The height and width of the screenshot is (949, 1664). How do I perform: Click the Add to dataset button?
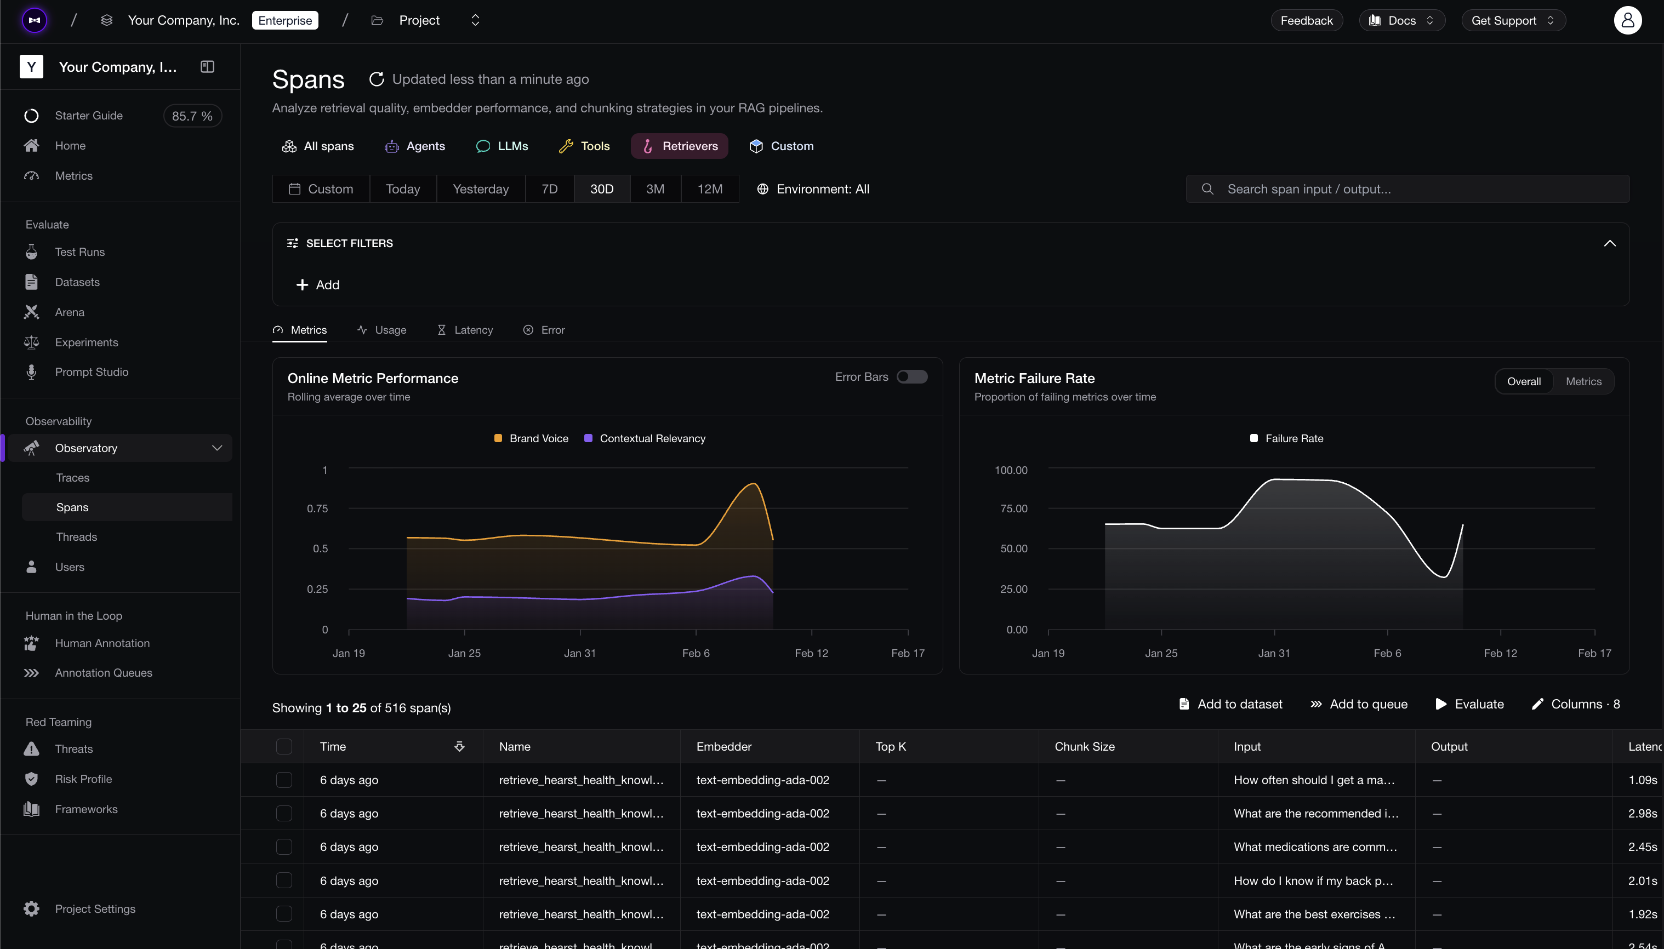1229,704
